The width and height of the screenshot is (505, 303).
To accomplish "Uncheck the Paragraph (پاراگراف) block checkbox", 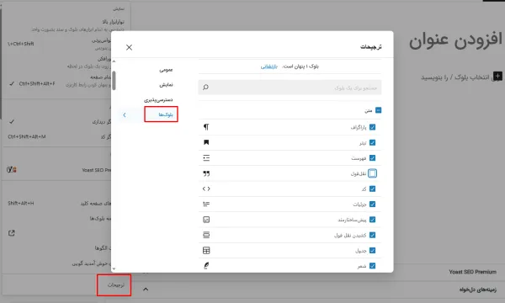I will pyautogui.click(x=372, y=127).
